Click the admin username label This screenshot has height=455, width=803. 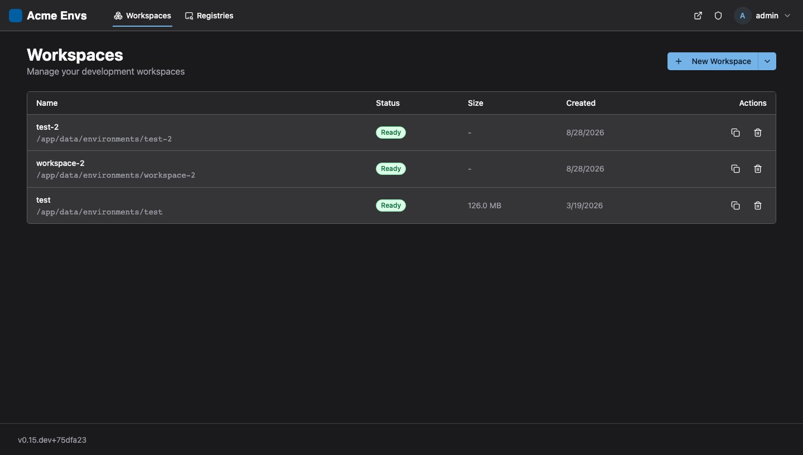[x=767, y=16]
